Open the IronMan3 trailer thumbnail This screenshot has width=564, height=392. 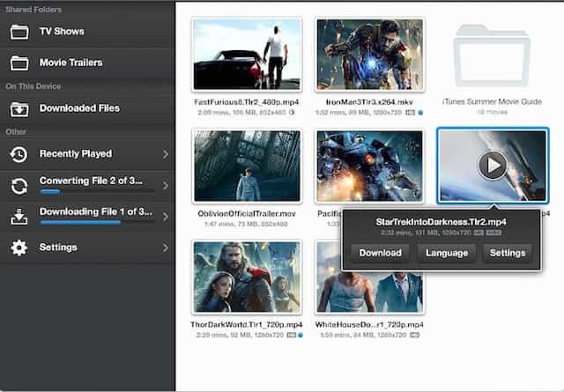(x=370, y=54)
